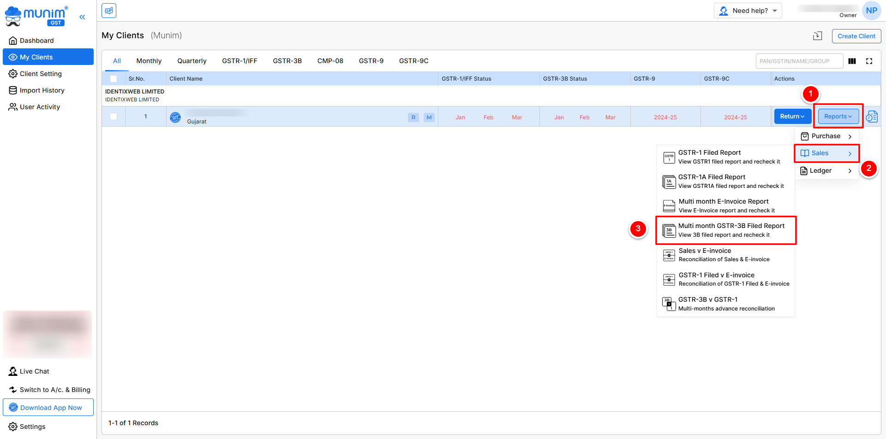This screenshot has width=886, height=439.
Task: Click Download App Now button
Action: pos(48,408)
